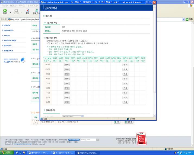Open the Family Site dropdown in footer
194x155 pixels.
point(90,140)
